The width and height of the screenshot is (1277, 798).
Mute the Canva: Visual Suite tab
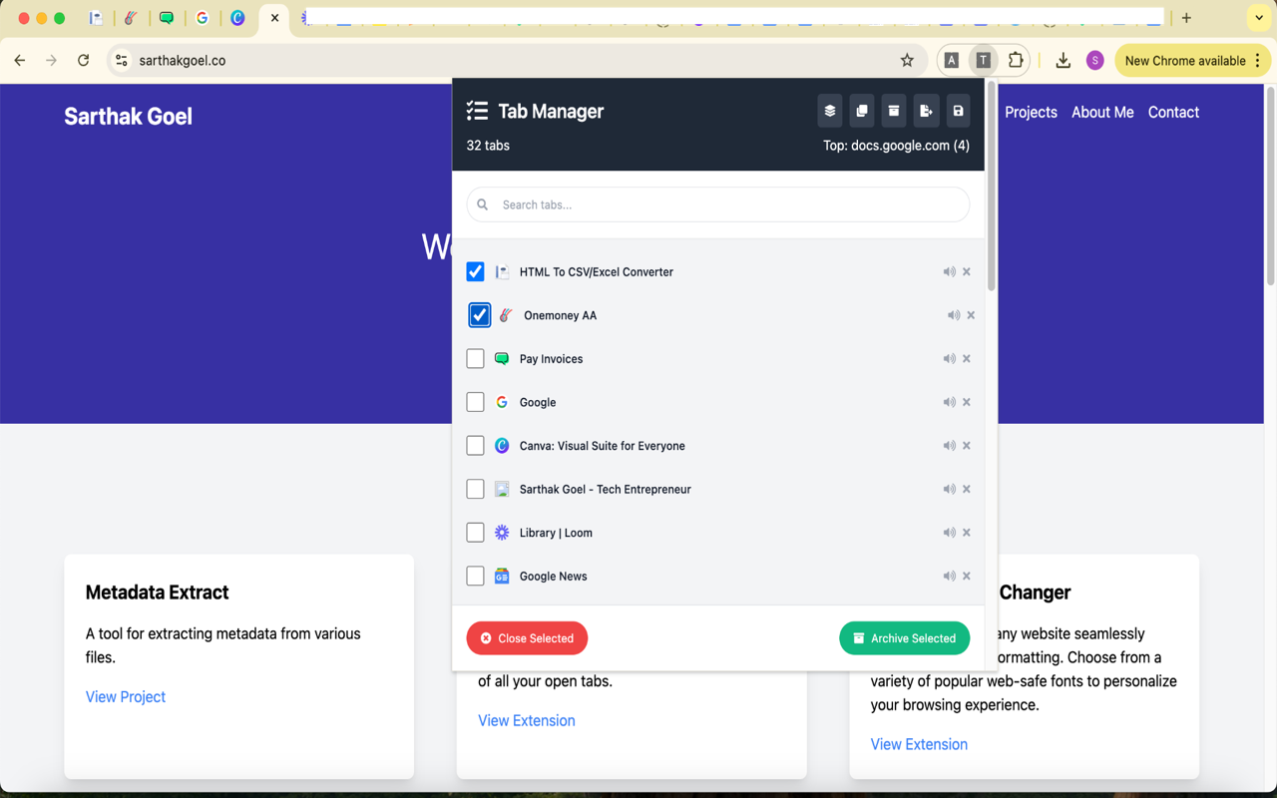[x=949, y=446]
